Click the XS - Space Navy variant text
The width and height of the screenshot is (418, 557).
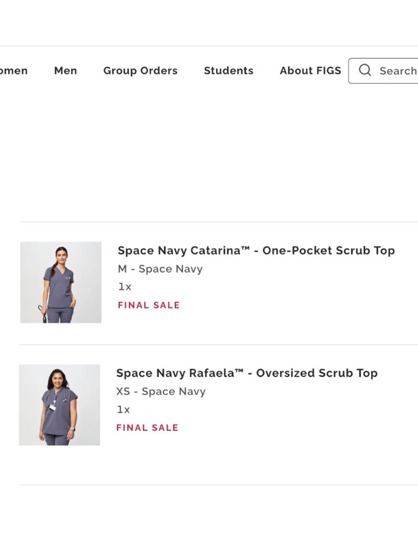161,392
